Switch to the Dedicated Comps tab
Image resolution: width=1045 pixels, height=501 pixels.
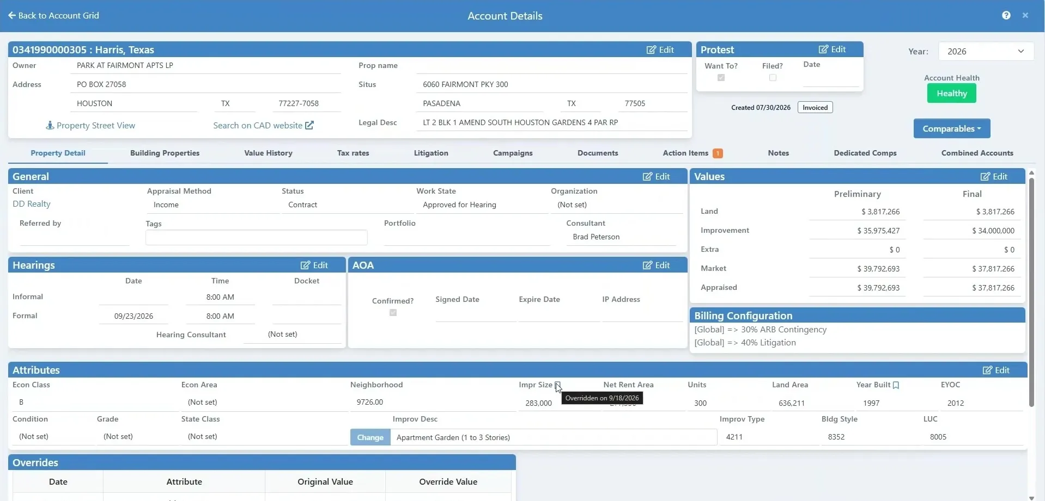click(x=865, y=153)
